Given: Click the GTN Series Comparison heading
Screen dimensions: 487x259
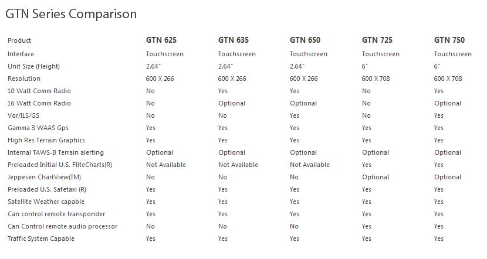Looking at the screenshot, I should [x=71, y=14].
